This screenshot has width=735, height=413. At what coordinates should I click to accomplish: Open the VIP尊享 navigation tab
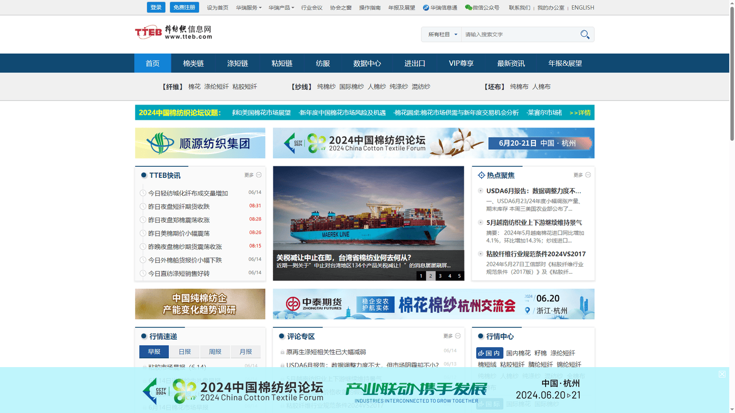(461, 63)
